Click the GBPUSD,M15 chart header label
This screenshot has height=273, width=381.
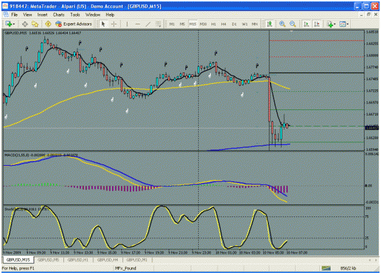(x=43, y=33)
